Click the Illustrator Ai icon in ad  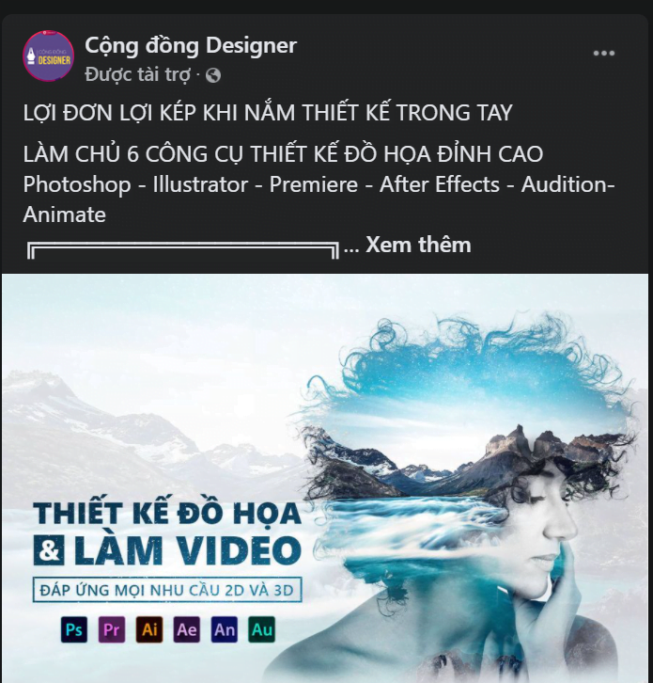149,629
